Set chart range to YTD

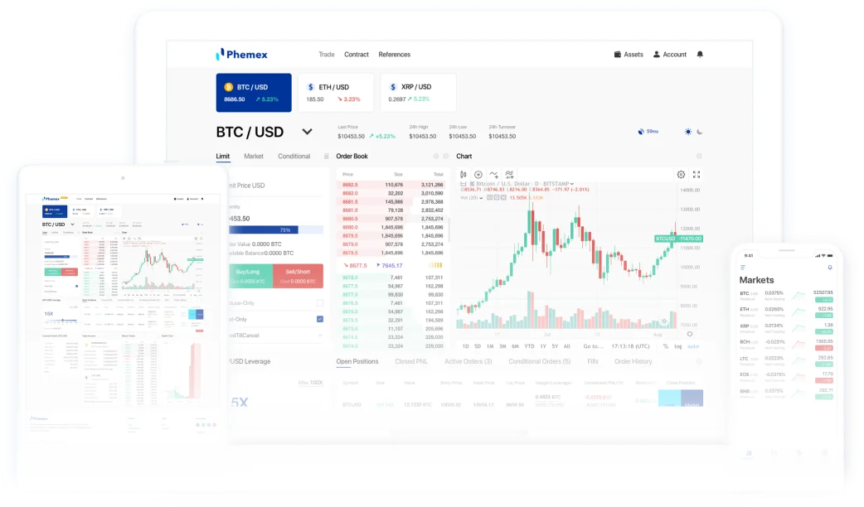pyautogui.click(x=529, y=346)
